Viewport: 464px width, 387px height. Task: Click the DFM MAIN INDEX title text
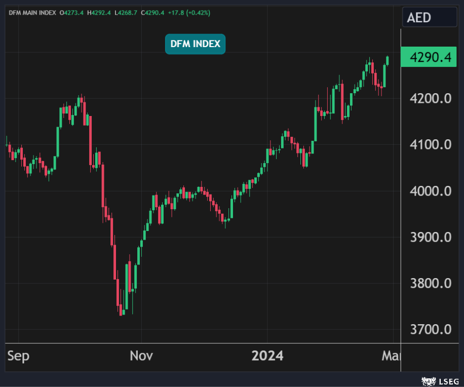point(32,12)
